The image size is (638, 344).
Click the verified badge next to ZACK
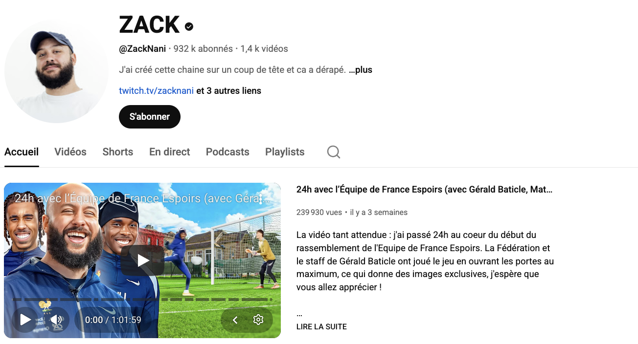click(x=189, y=26)
